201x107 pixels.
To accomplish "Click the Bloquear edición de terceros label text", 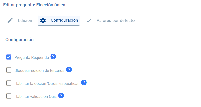I will [x=39, y=71].
